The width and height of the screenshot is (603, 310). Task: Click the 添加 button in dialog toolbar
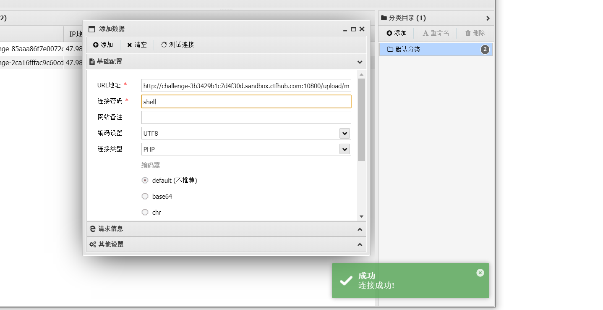tap(103, 45)
